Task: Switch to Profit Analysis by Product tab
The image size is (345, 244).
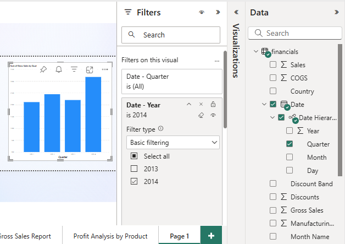Action: click(x=110, y=236)
